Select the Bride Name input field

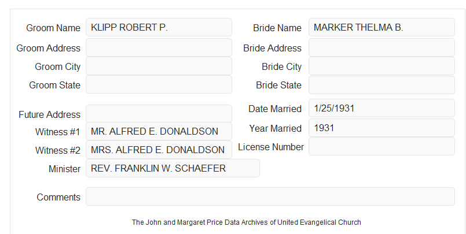(x=381, y=27)
